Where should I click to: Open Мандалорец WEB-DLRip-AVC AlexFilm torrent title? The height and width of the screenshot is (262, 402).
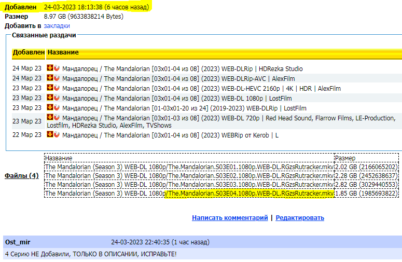[x=178, y=78]
